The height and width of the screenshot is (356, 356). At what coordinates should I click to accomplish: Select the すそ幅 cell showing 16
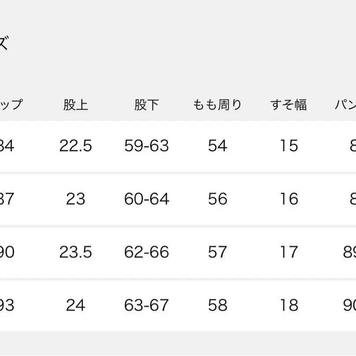tap(289, 199)
